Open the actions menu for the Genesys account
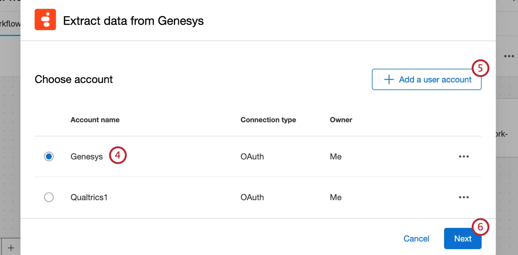 click(x=463, y=156)
